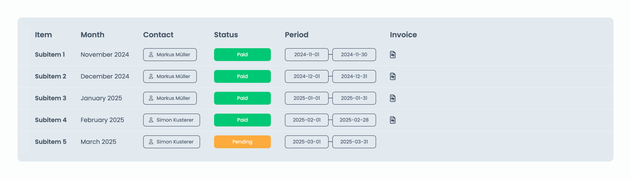Click Markus Müller contact chip in Subitem 1

pos(170,55)
